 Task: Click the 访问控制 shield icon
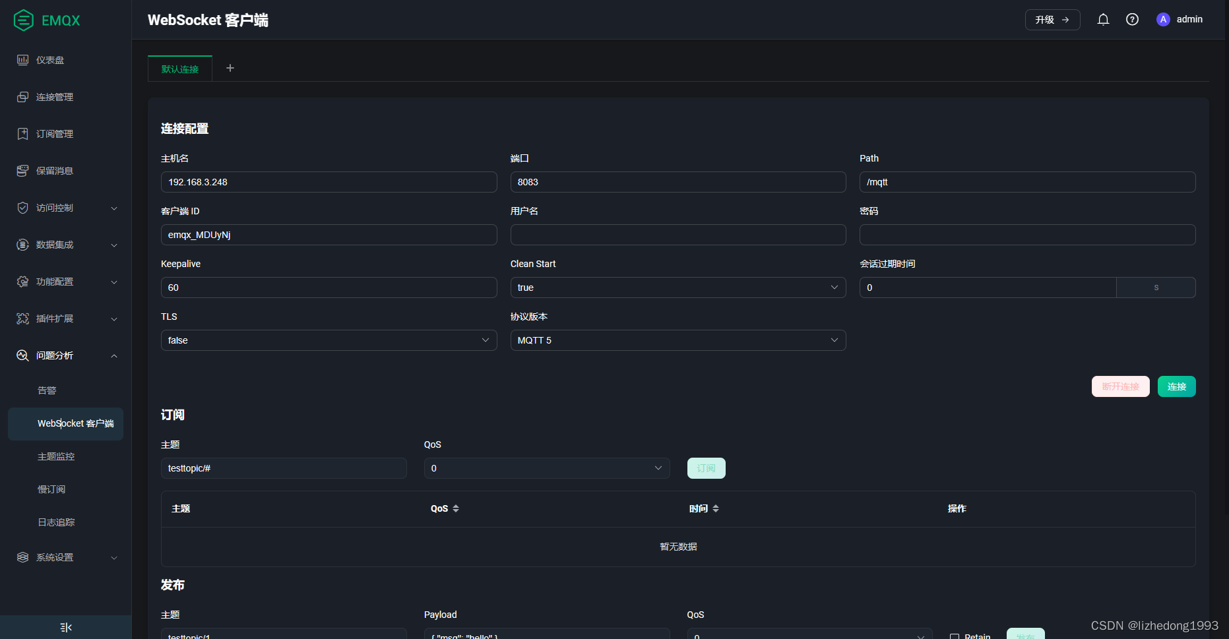click(x=22, y=208)
